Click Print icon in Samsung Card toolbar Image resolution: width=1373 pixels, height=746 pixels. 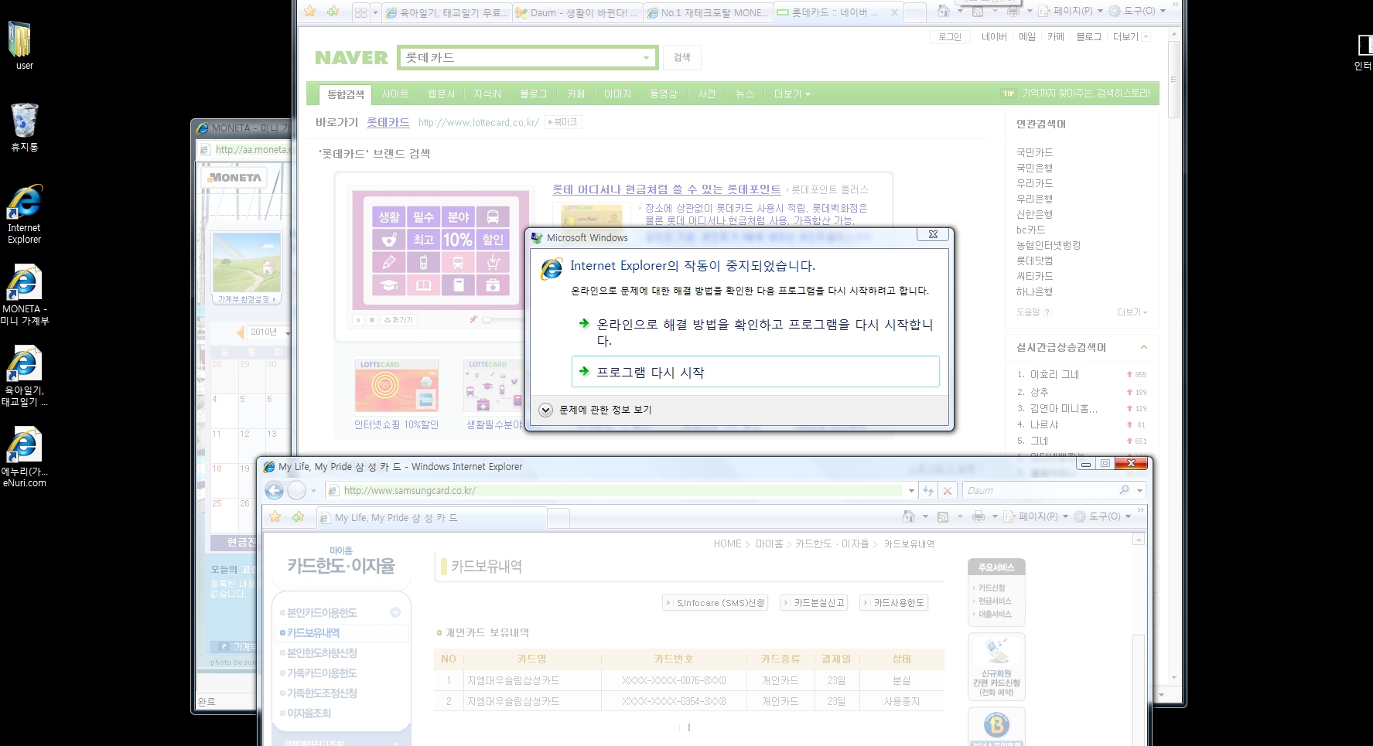pos(979,516)
